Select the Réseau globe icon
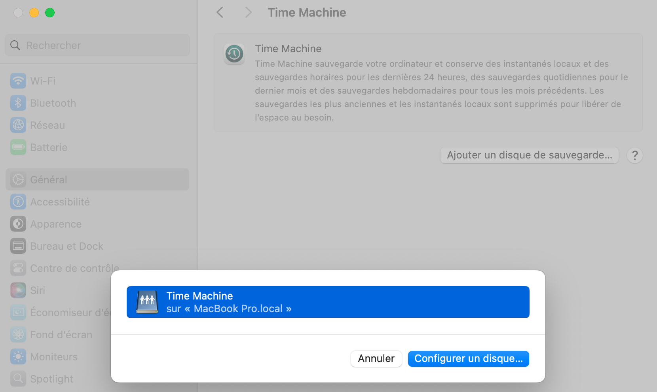657x392 pixels. [18, 125]
